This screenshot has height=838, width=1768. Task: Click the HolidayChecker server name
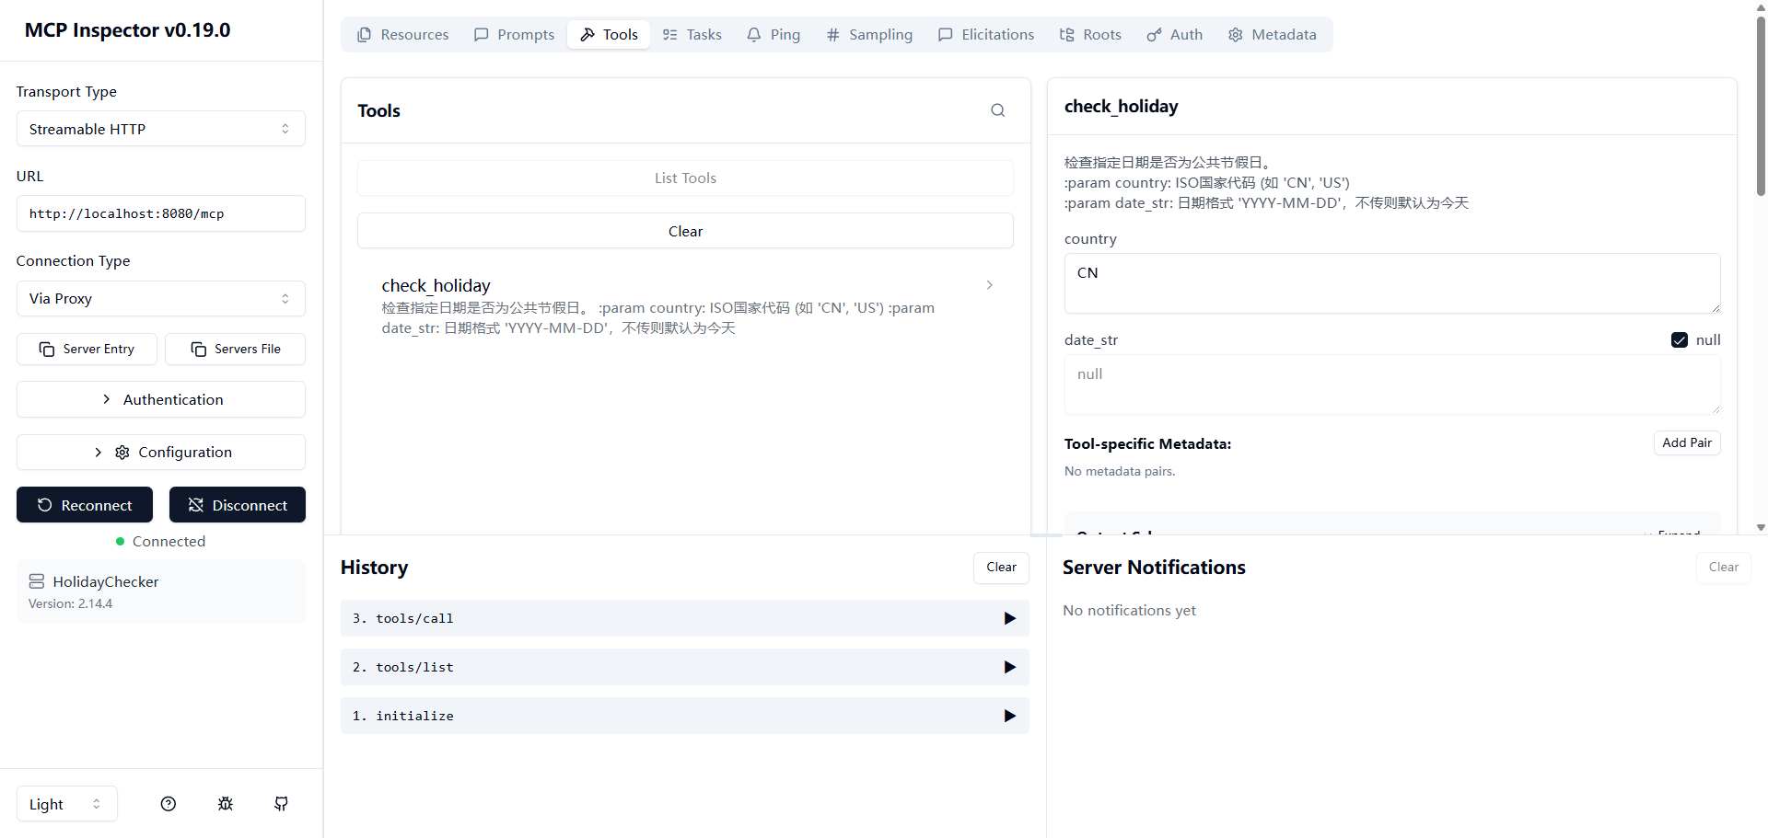tap(106, 582)
